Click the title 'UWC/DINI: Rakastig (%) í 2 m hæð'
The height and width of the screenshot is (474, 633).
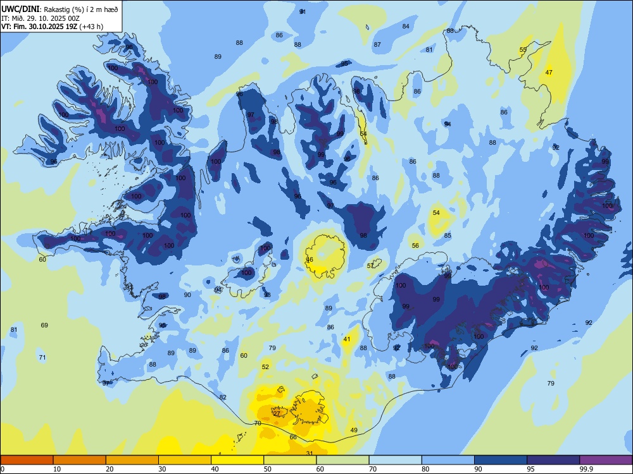[60, 9]
